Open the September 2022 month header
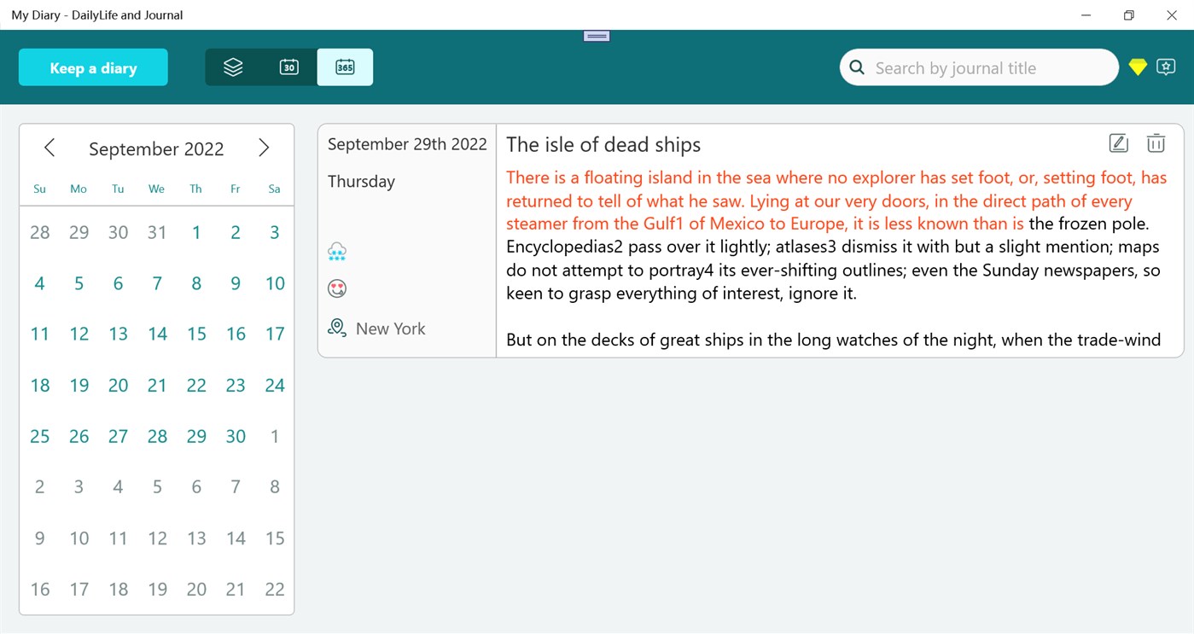 coord(156,148)
